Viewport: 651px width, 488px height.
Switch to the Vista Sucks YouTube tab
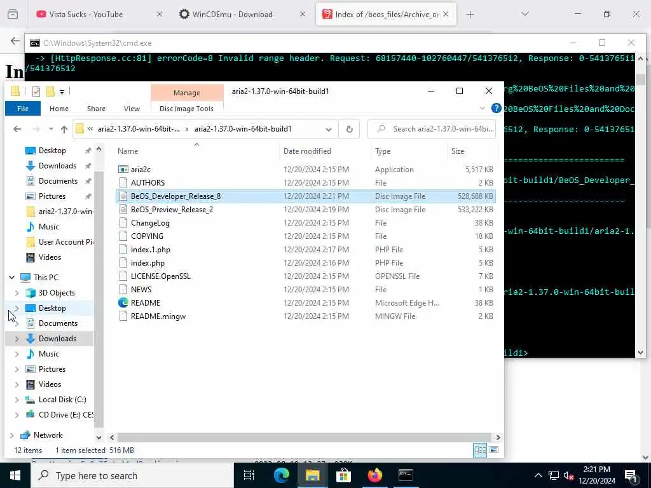coord(86,15)
